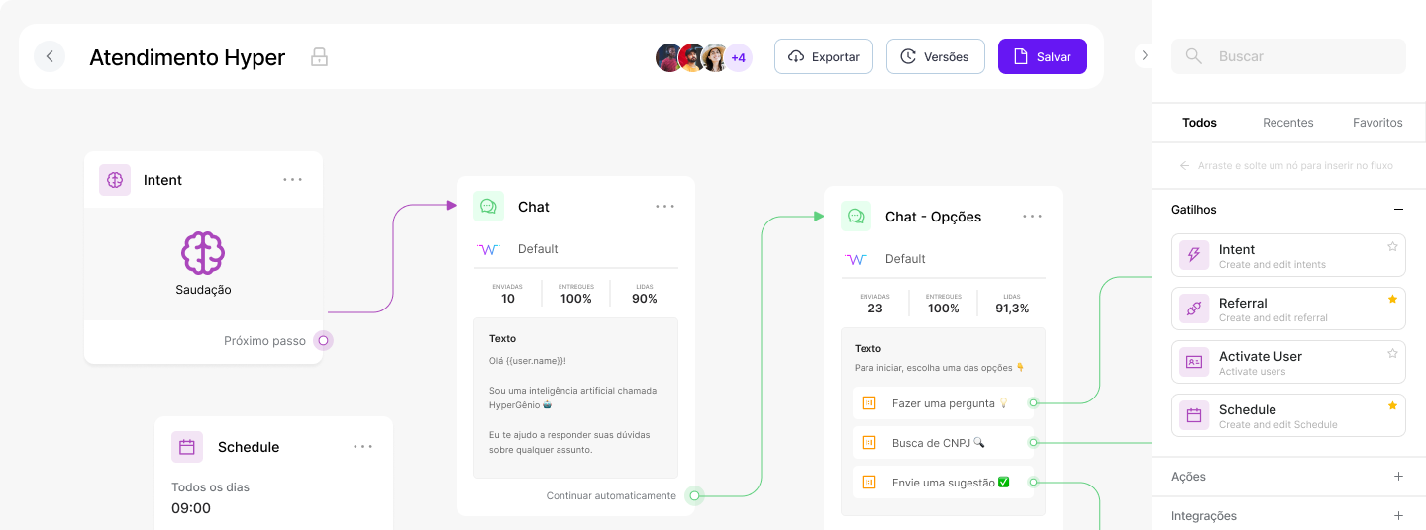
Task: Click the Próximo passo connector dot
Action: [x=323, y=341]
